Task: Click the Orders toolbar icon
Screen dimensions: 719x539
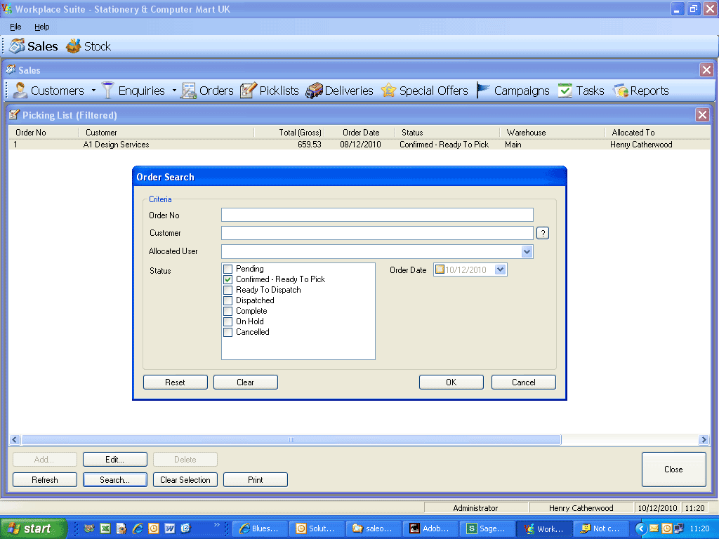Action: tap(188, 91)
